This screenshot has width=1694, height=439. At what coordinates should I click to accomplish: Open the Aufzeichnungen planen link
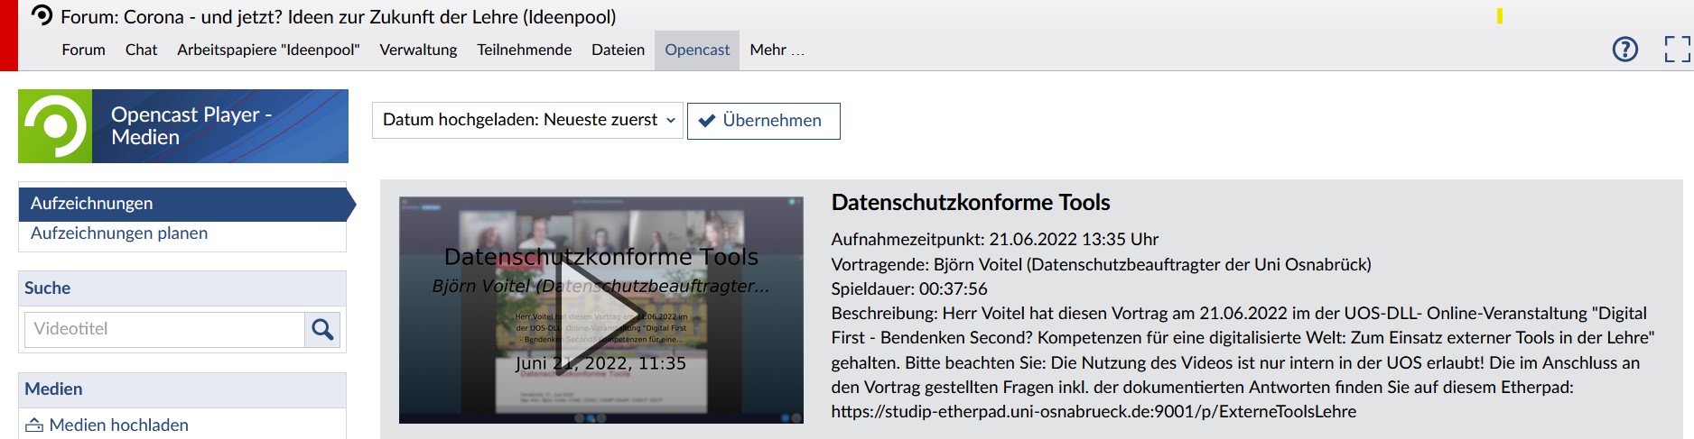pos(119,233)
